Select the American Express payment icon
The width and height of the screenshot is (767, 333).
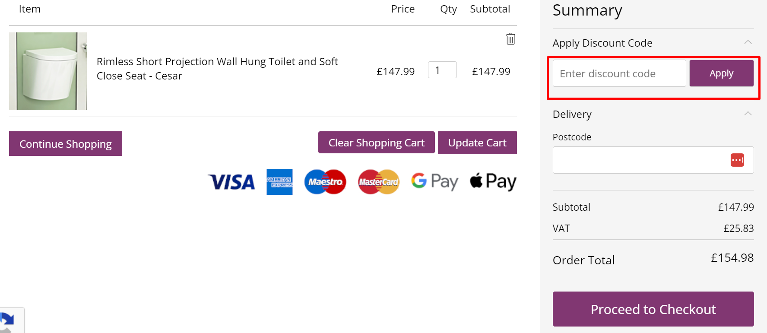tap(280, 182)
